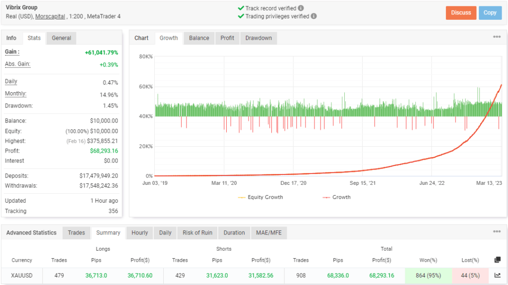Viewport: 508px width, 285px height.
Task: Click info icon beside Track record verified
Action: (301, 8)
